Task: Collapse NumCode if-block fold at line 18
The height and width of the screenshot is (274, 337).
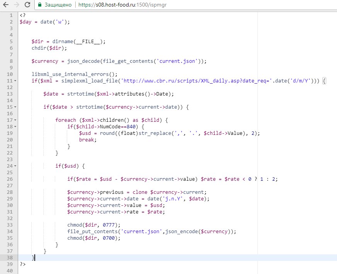Action: tap(15, 126)
